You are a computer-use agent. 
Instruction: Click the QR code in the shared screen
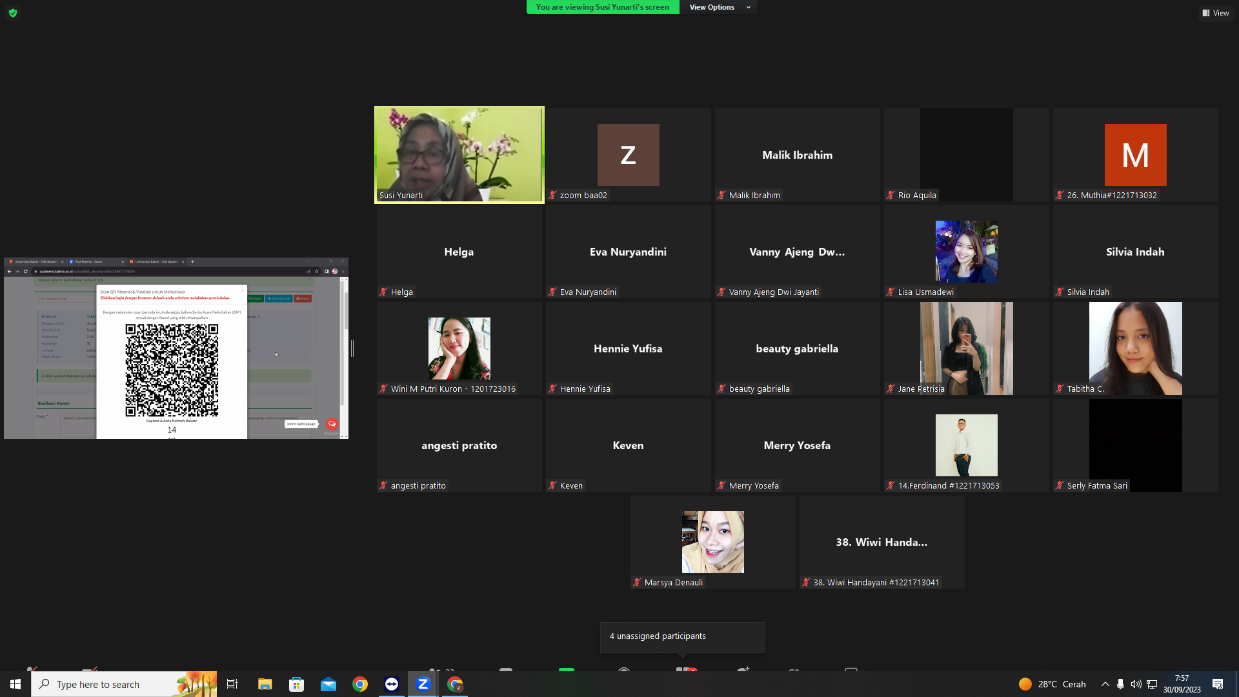pos(172,370)
